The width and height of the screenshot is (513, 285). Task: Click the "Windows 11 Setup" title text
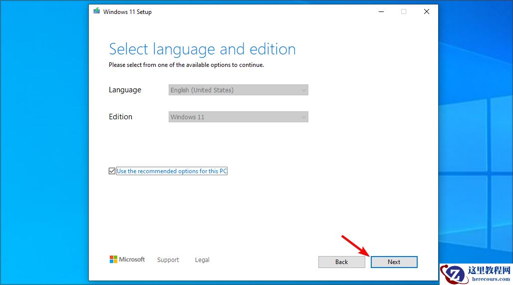(x=127, y=12)
